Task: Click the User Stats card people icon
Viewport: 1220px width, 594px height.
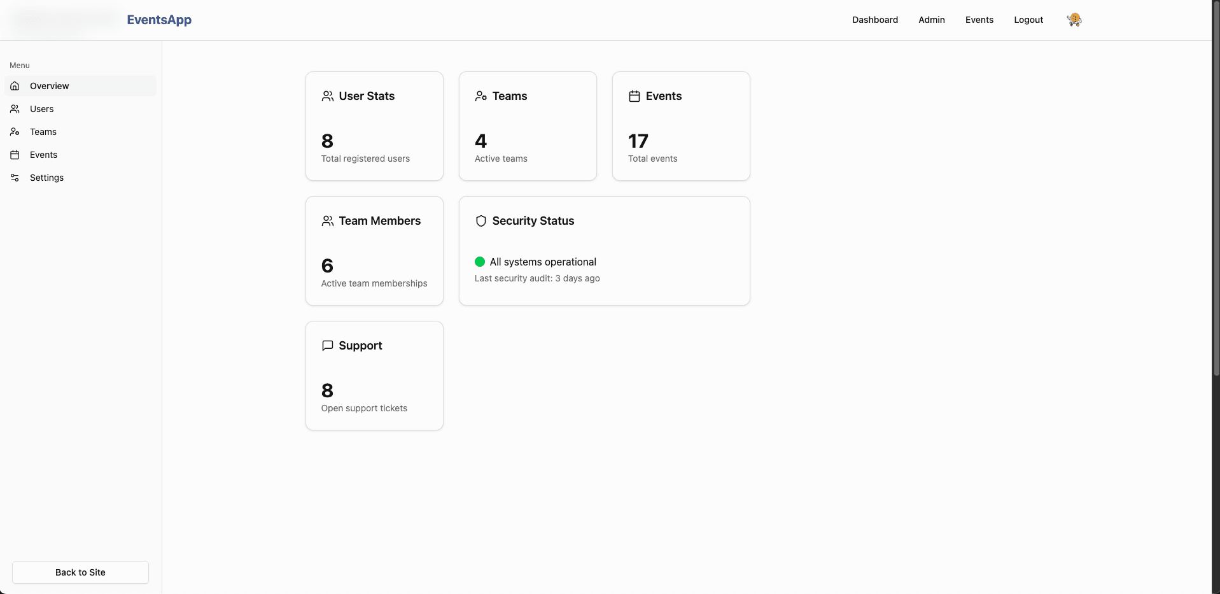Action: (328, 96)
